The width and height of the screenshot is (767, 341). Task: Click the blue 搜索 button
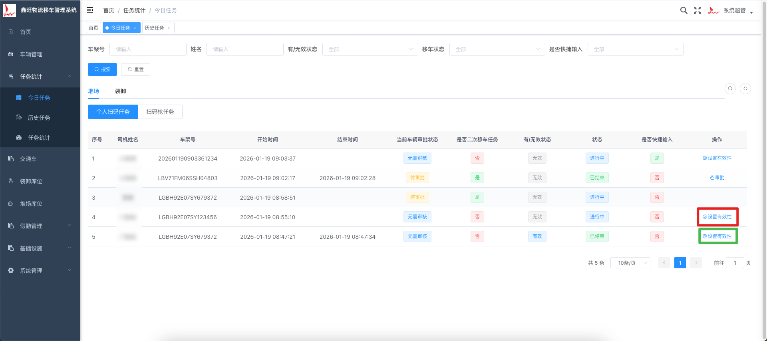102,69
